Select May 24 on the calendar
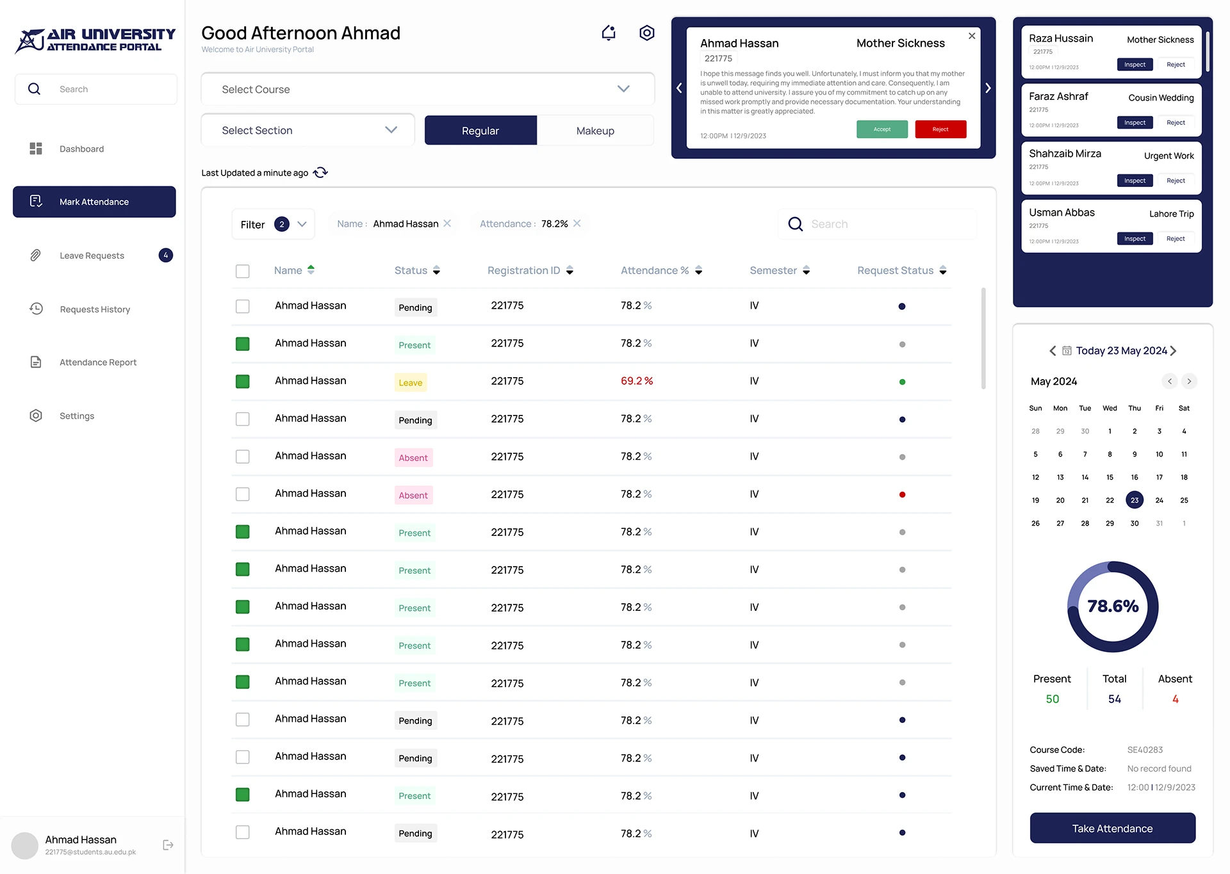1230x874 pixels. tap(1160, 500)
